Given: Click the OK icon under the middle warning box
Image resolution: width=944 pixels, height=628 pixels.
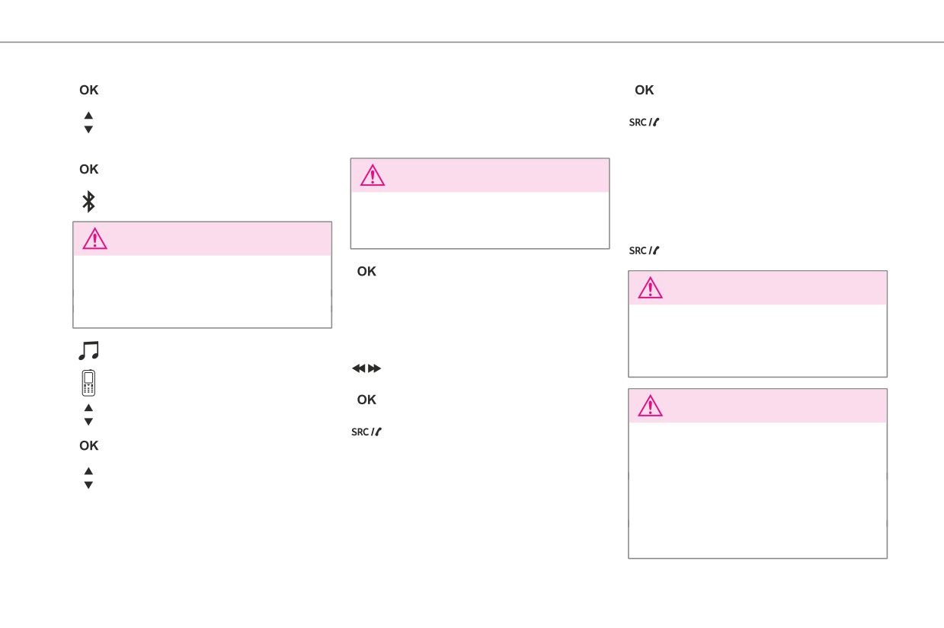Looking at the screenshot, I should 366,271.
